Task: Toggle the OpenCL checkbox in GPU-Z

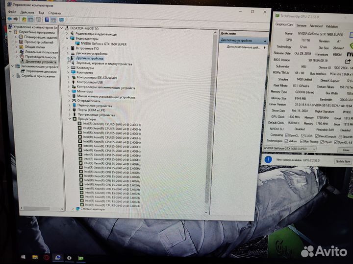Action: [x=287, y=135]
